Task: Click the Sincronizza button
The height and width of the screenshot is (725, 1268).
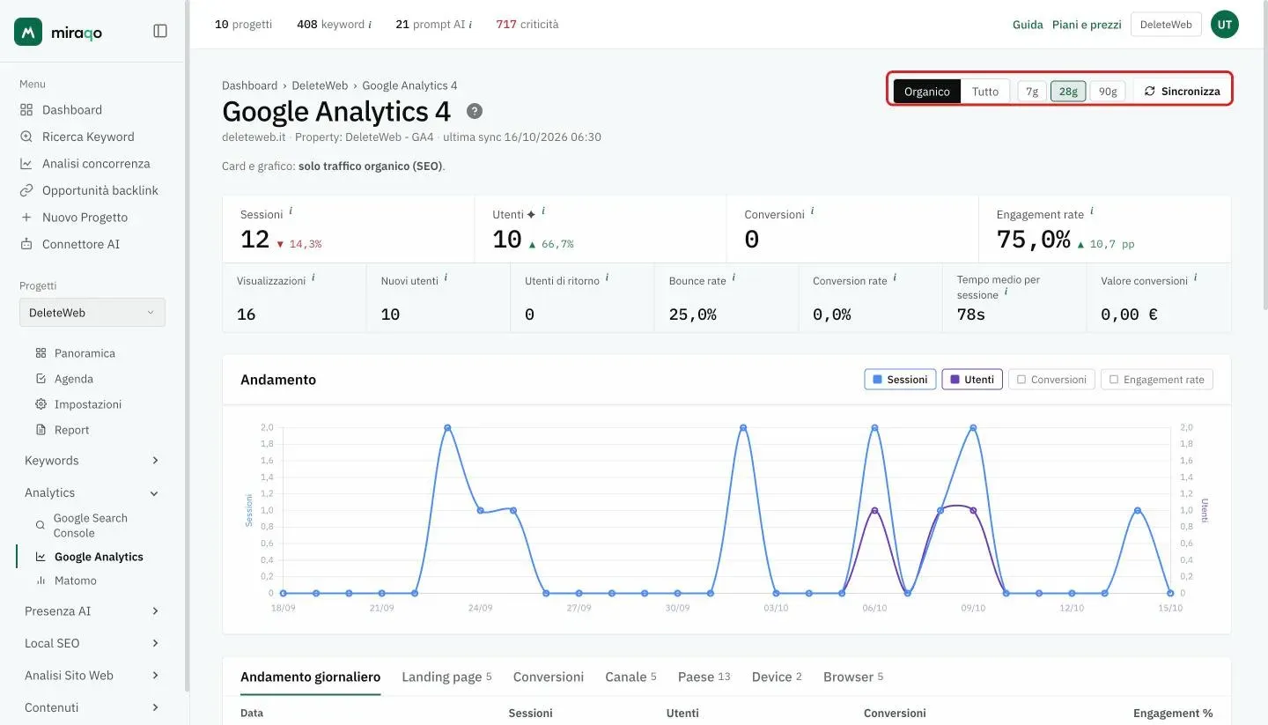Action: pyautogui.click(x=1183, y=92)
